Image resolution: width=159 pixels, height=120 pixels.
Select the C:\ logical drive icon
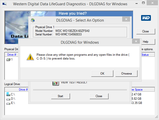point(8,94)
